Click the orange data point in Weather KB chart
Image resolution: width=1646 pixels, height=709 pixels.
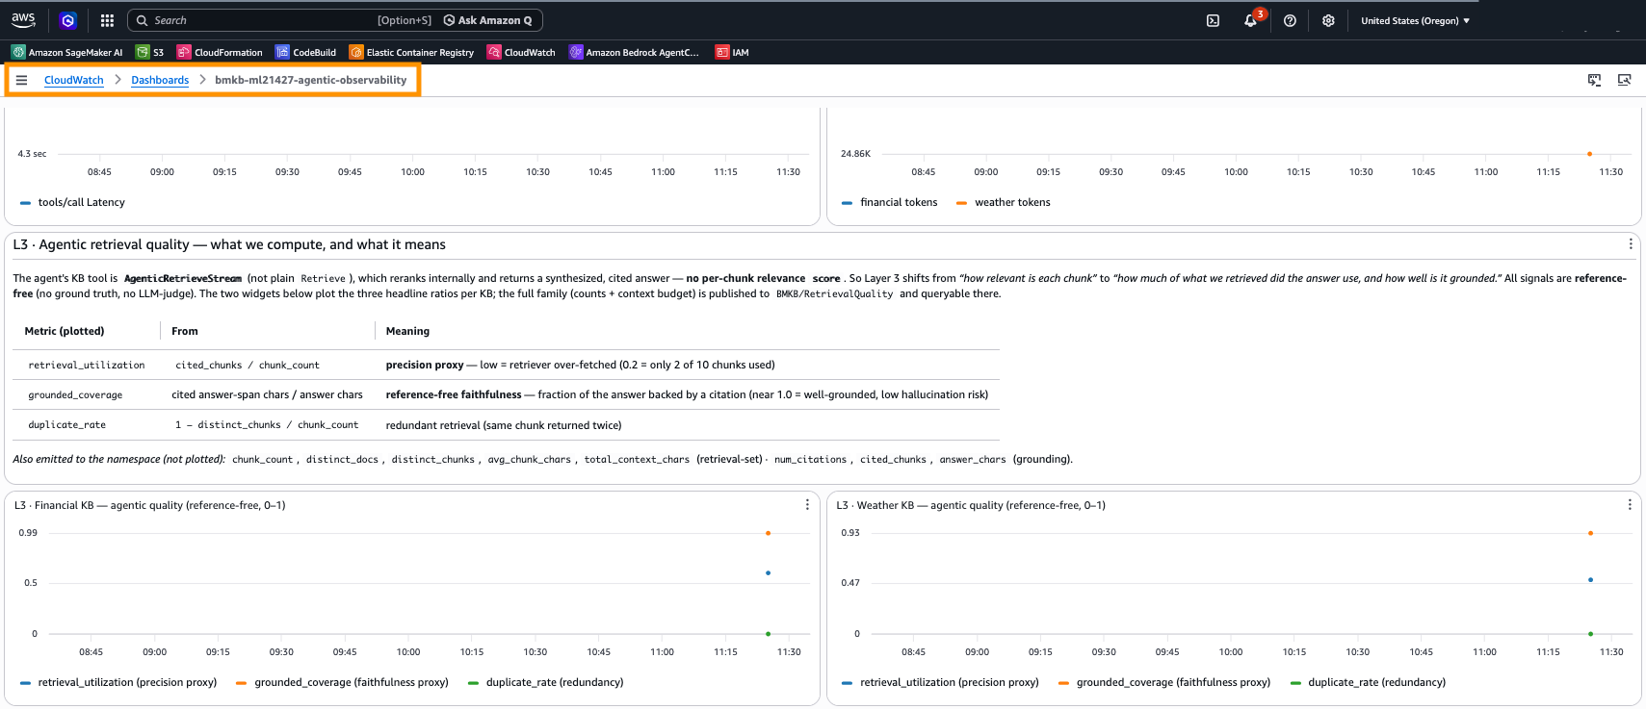pyautogui.click(x=1590, y=533)
